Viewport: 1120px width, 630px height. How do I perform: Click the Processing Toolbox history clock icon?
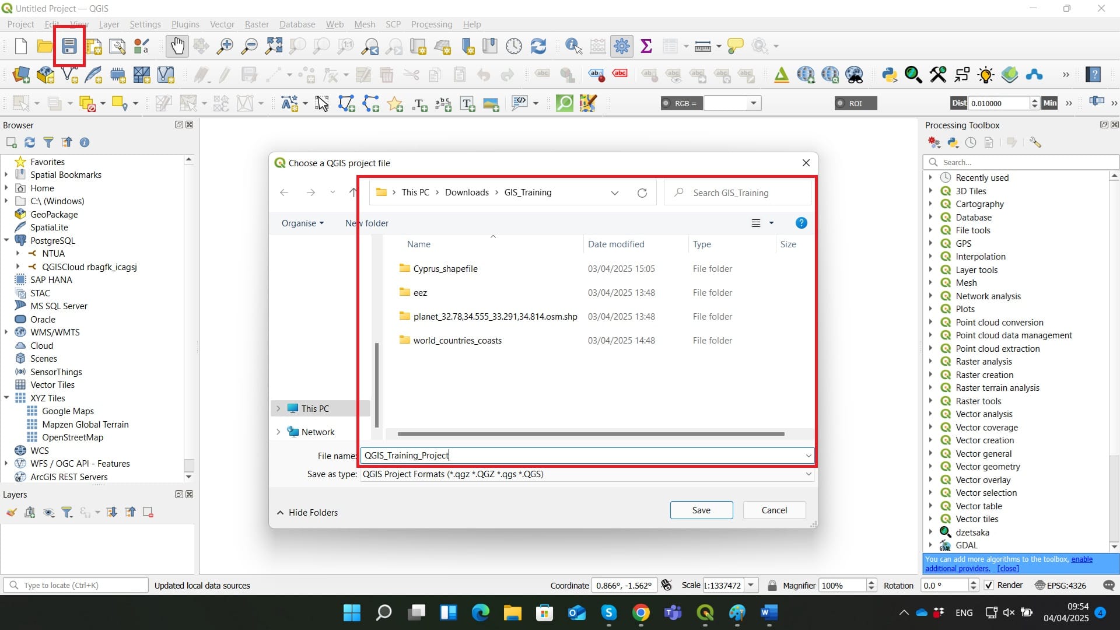971,142
